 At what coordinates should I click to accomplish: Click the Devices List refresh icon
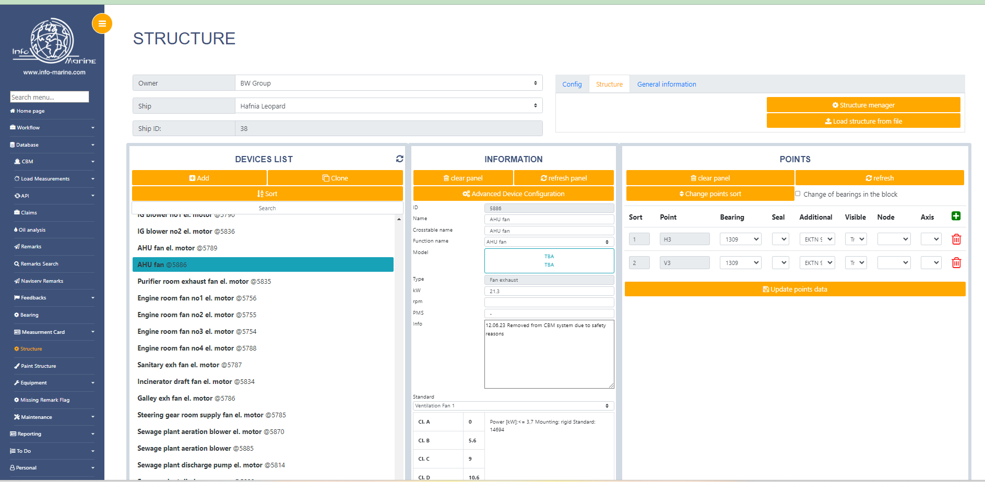(x=399, y=159)
